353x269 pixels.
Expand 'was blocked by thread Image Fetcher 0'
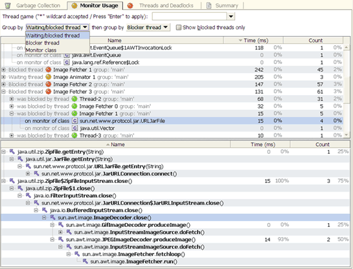(x=12, y=106)
